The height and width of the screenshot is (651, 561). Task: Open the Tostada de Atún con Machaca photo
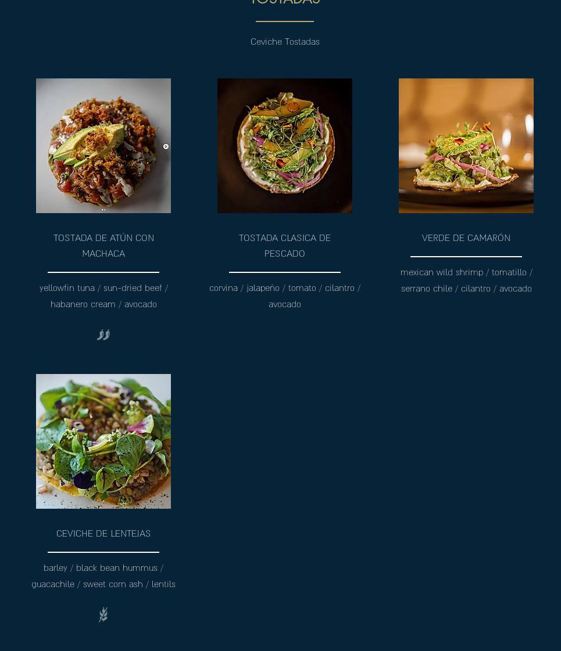tap(103, 146)
